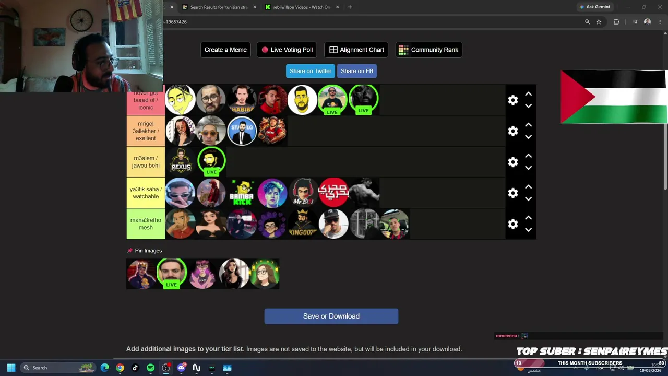Move the watchable tier row up

(528, 187)
